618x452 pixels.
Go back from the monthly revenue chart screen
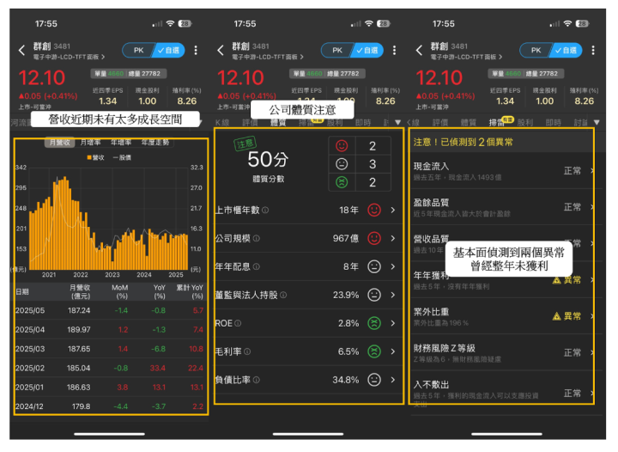tap(22, 50)
